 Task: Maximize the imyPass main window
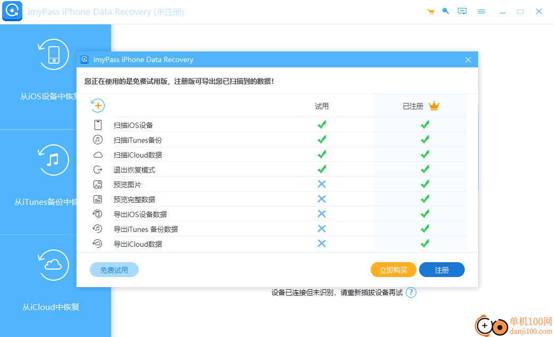521,12
